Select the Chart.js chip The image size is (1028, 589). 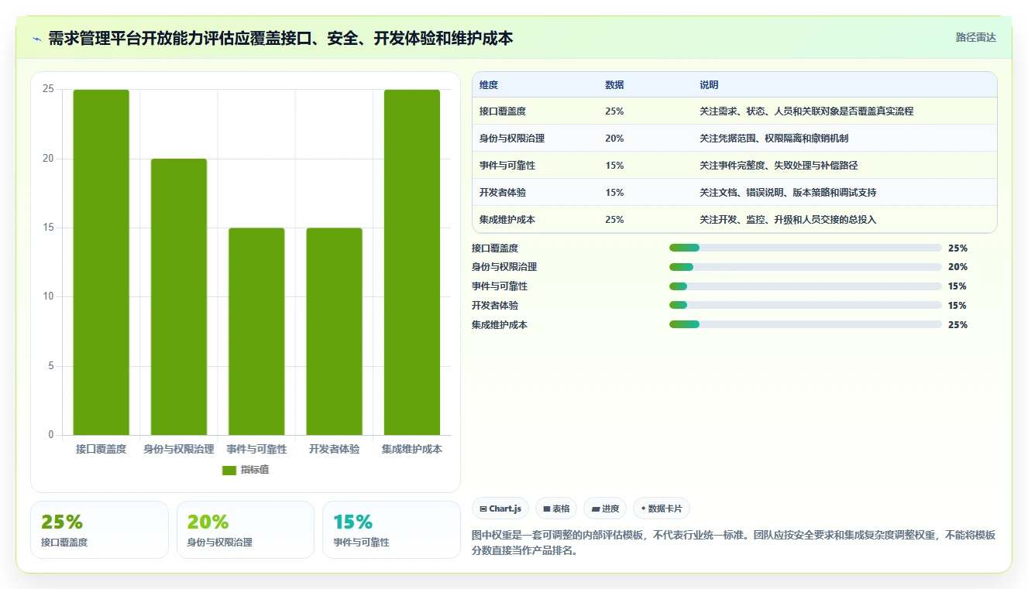click(500, 509)
